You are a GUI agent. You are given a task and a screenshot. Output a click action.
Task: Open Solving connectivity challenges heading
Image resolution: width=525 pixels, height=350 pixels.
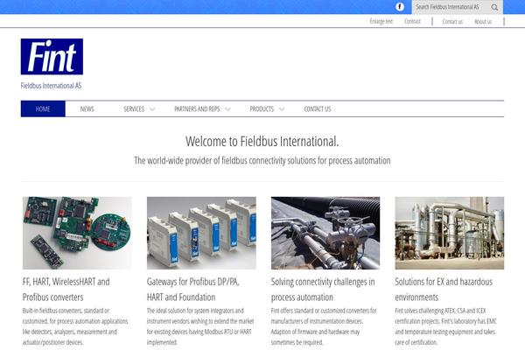[323, 290]
